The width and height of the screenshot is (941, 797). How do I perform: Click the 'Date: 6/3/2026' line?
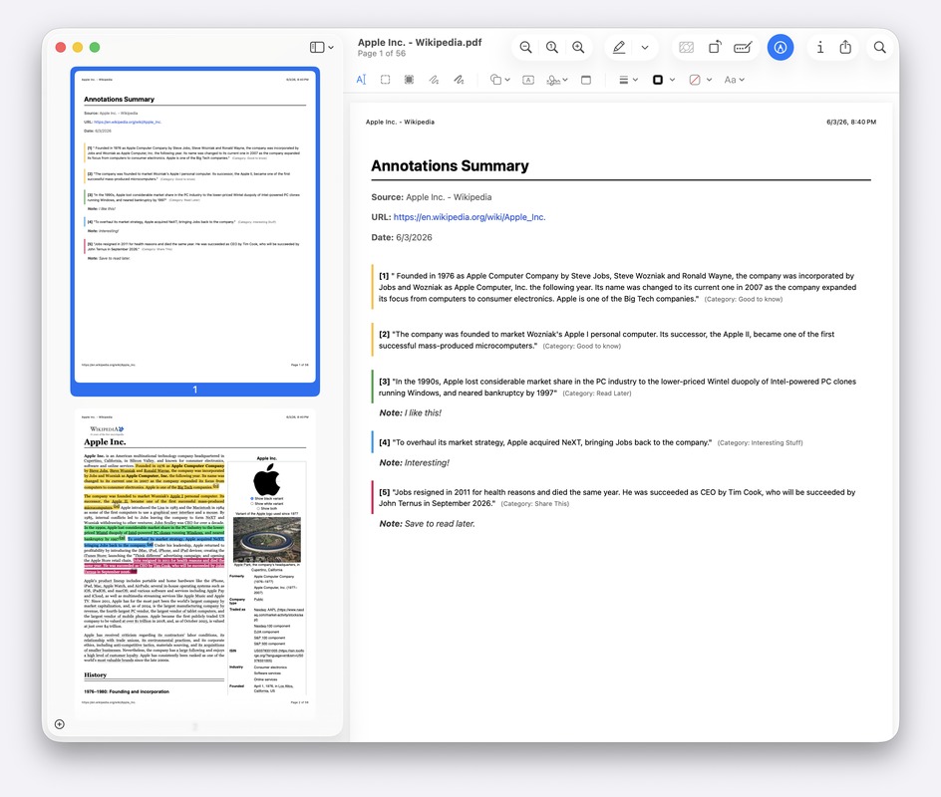402,237
